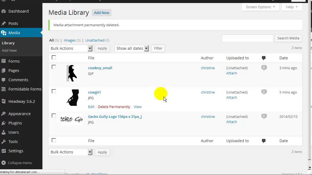The height and width of the screenshot is (175, 312).
Task: Click the Filter button
Action: point(158,48)
